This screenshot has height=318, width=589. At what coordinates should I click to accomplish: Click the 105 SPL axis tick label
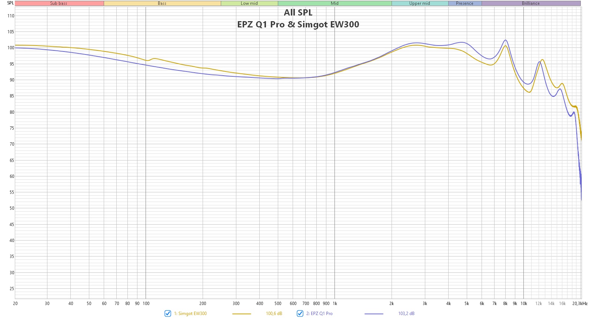[x=11, y=32]
